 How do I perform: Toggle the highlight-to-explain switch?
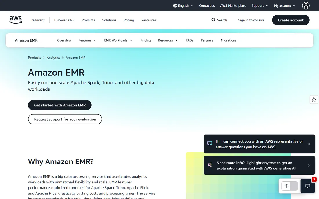pos(289,186)
